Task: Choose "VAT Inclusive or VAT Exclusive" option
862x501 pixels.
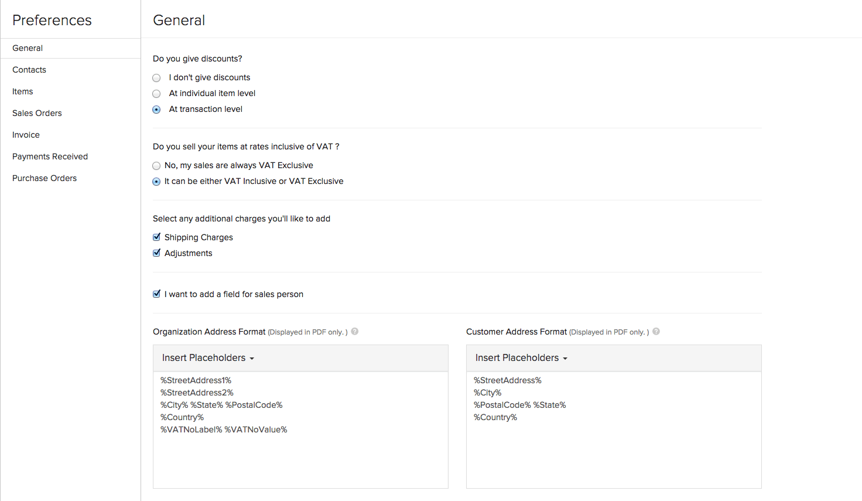Action: click(x=156, y=182)
